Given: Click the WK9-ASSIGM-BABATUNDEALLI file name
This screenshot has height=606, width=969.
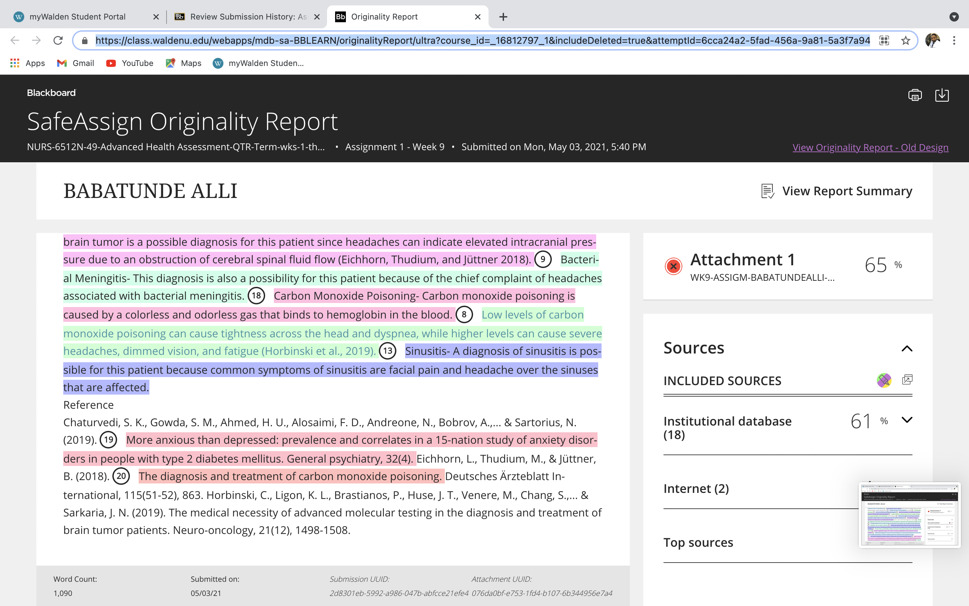Looking at the screenshot, I should [762, 277].
